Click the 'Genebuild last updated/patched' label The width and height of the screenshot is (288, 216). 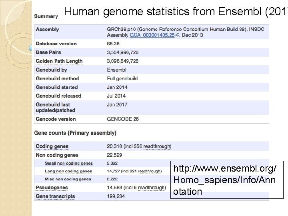pos(56,108)
